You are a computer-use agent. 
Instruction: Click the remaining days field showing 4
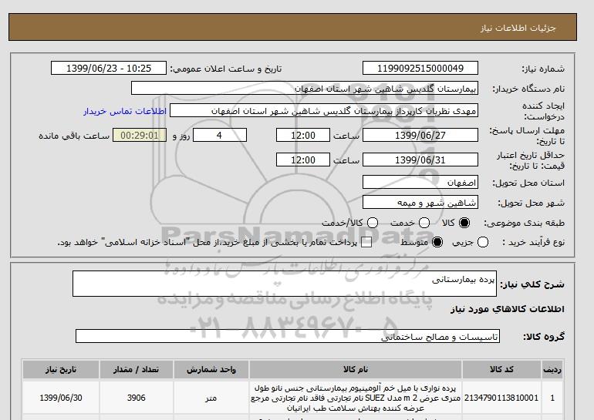[x=220, y=135]
